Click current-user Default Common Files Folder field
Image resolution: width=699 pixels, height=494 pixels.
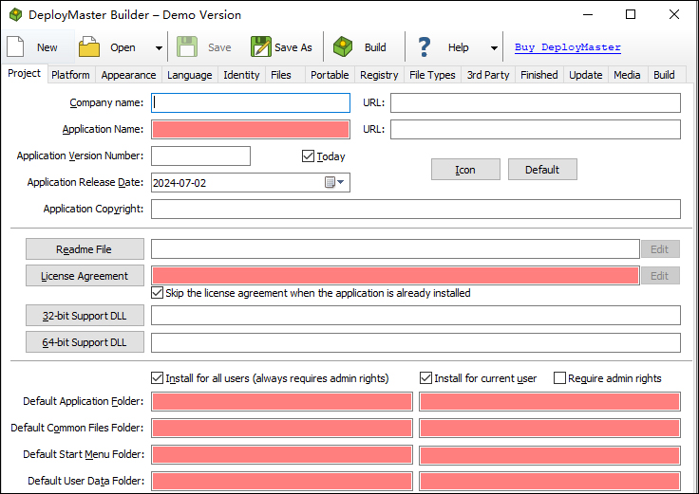tap(550, 429)
